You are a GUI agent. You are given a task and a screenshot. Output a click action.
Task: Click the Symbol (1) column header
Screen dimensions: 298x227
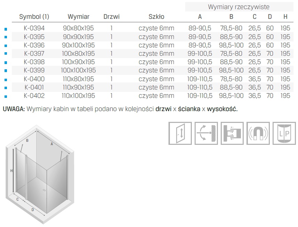pos(34,16)
